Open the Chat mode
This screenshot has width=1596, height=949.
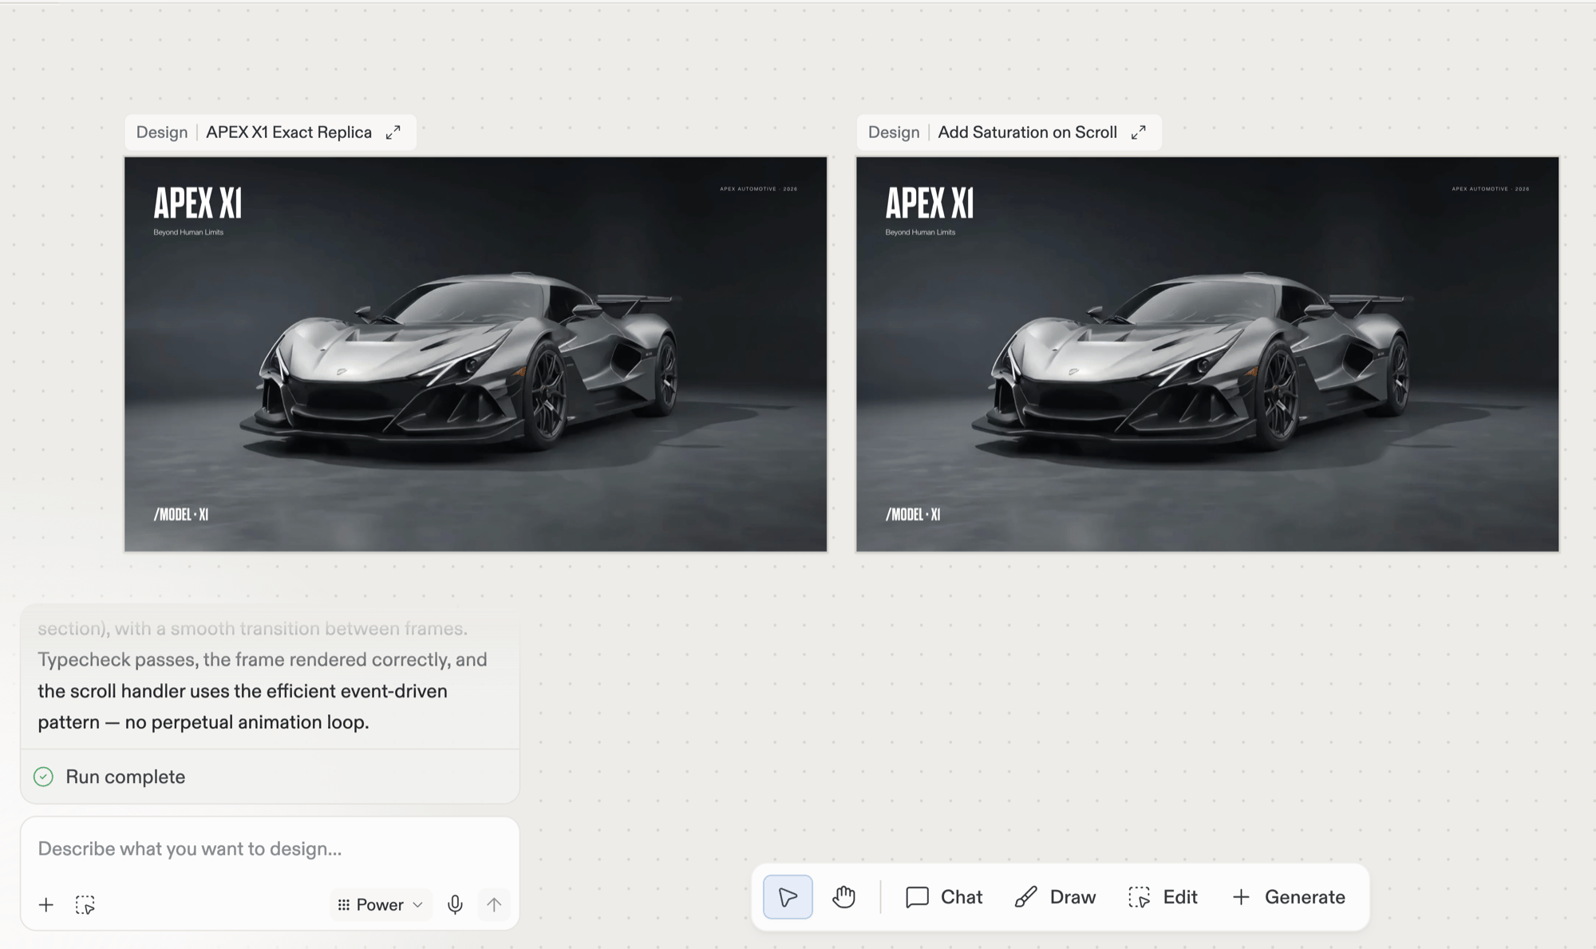tap(944, 897)
